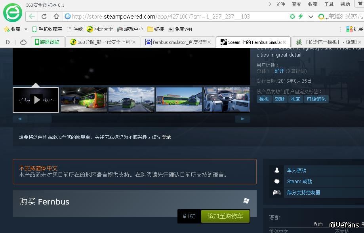Click the single-player person icon
Image resolution: width=364 pixels, height=233 pixels.
click(277, 170)
